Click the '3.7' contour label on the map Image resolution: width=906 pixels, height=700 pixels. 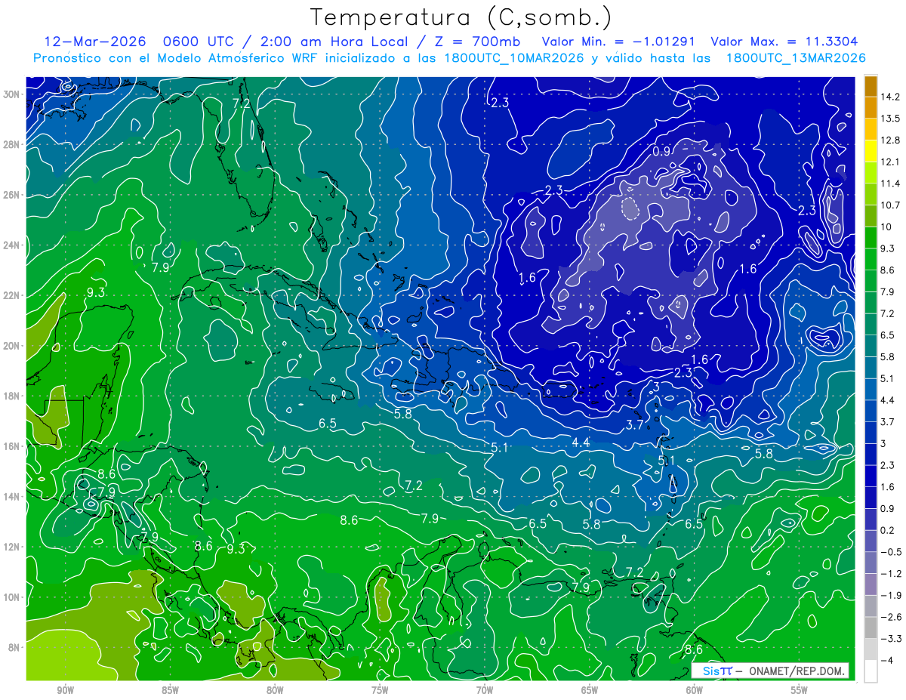point(634,425)
